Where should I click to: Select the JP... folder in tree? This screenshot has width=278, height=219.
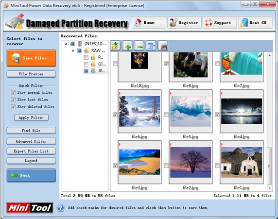(x=101, y=71)
